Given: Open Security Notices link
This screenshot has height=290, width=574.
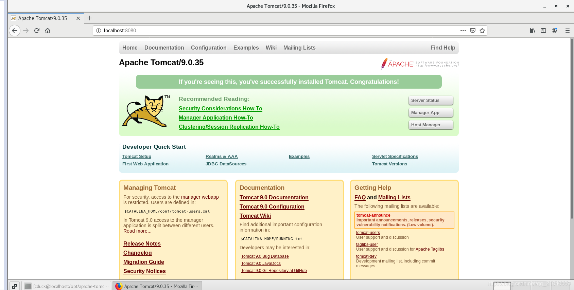Looking at the screenshot, I should point(144,271).
